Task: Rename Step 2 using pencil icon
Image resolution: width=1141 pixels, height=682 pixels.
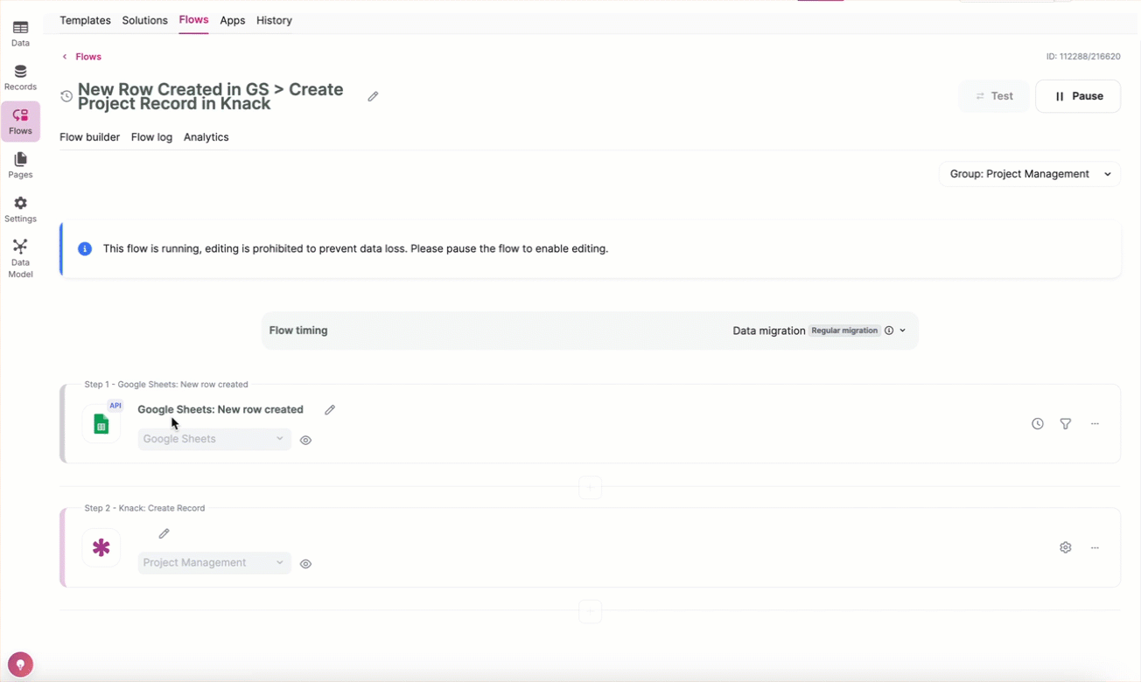Action: pos(164,533)
